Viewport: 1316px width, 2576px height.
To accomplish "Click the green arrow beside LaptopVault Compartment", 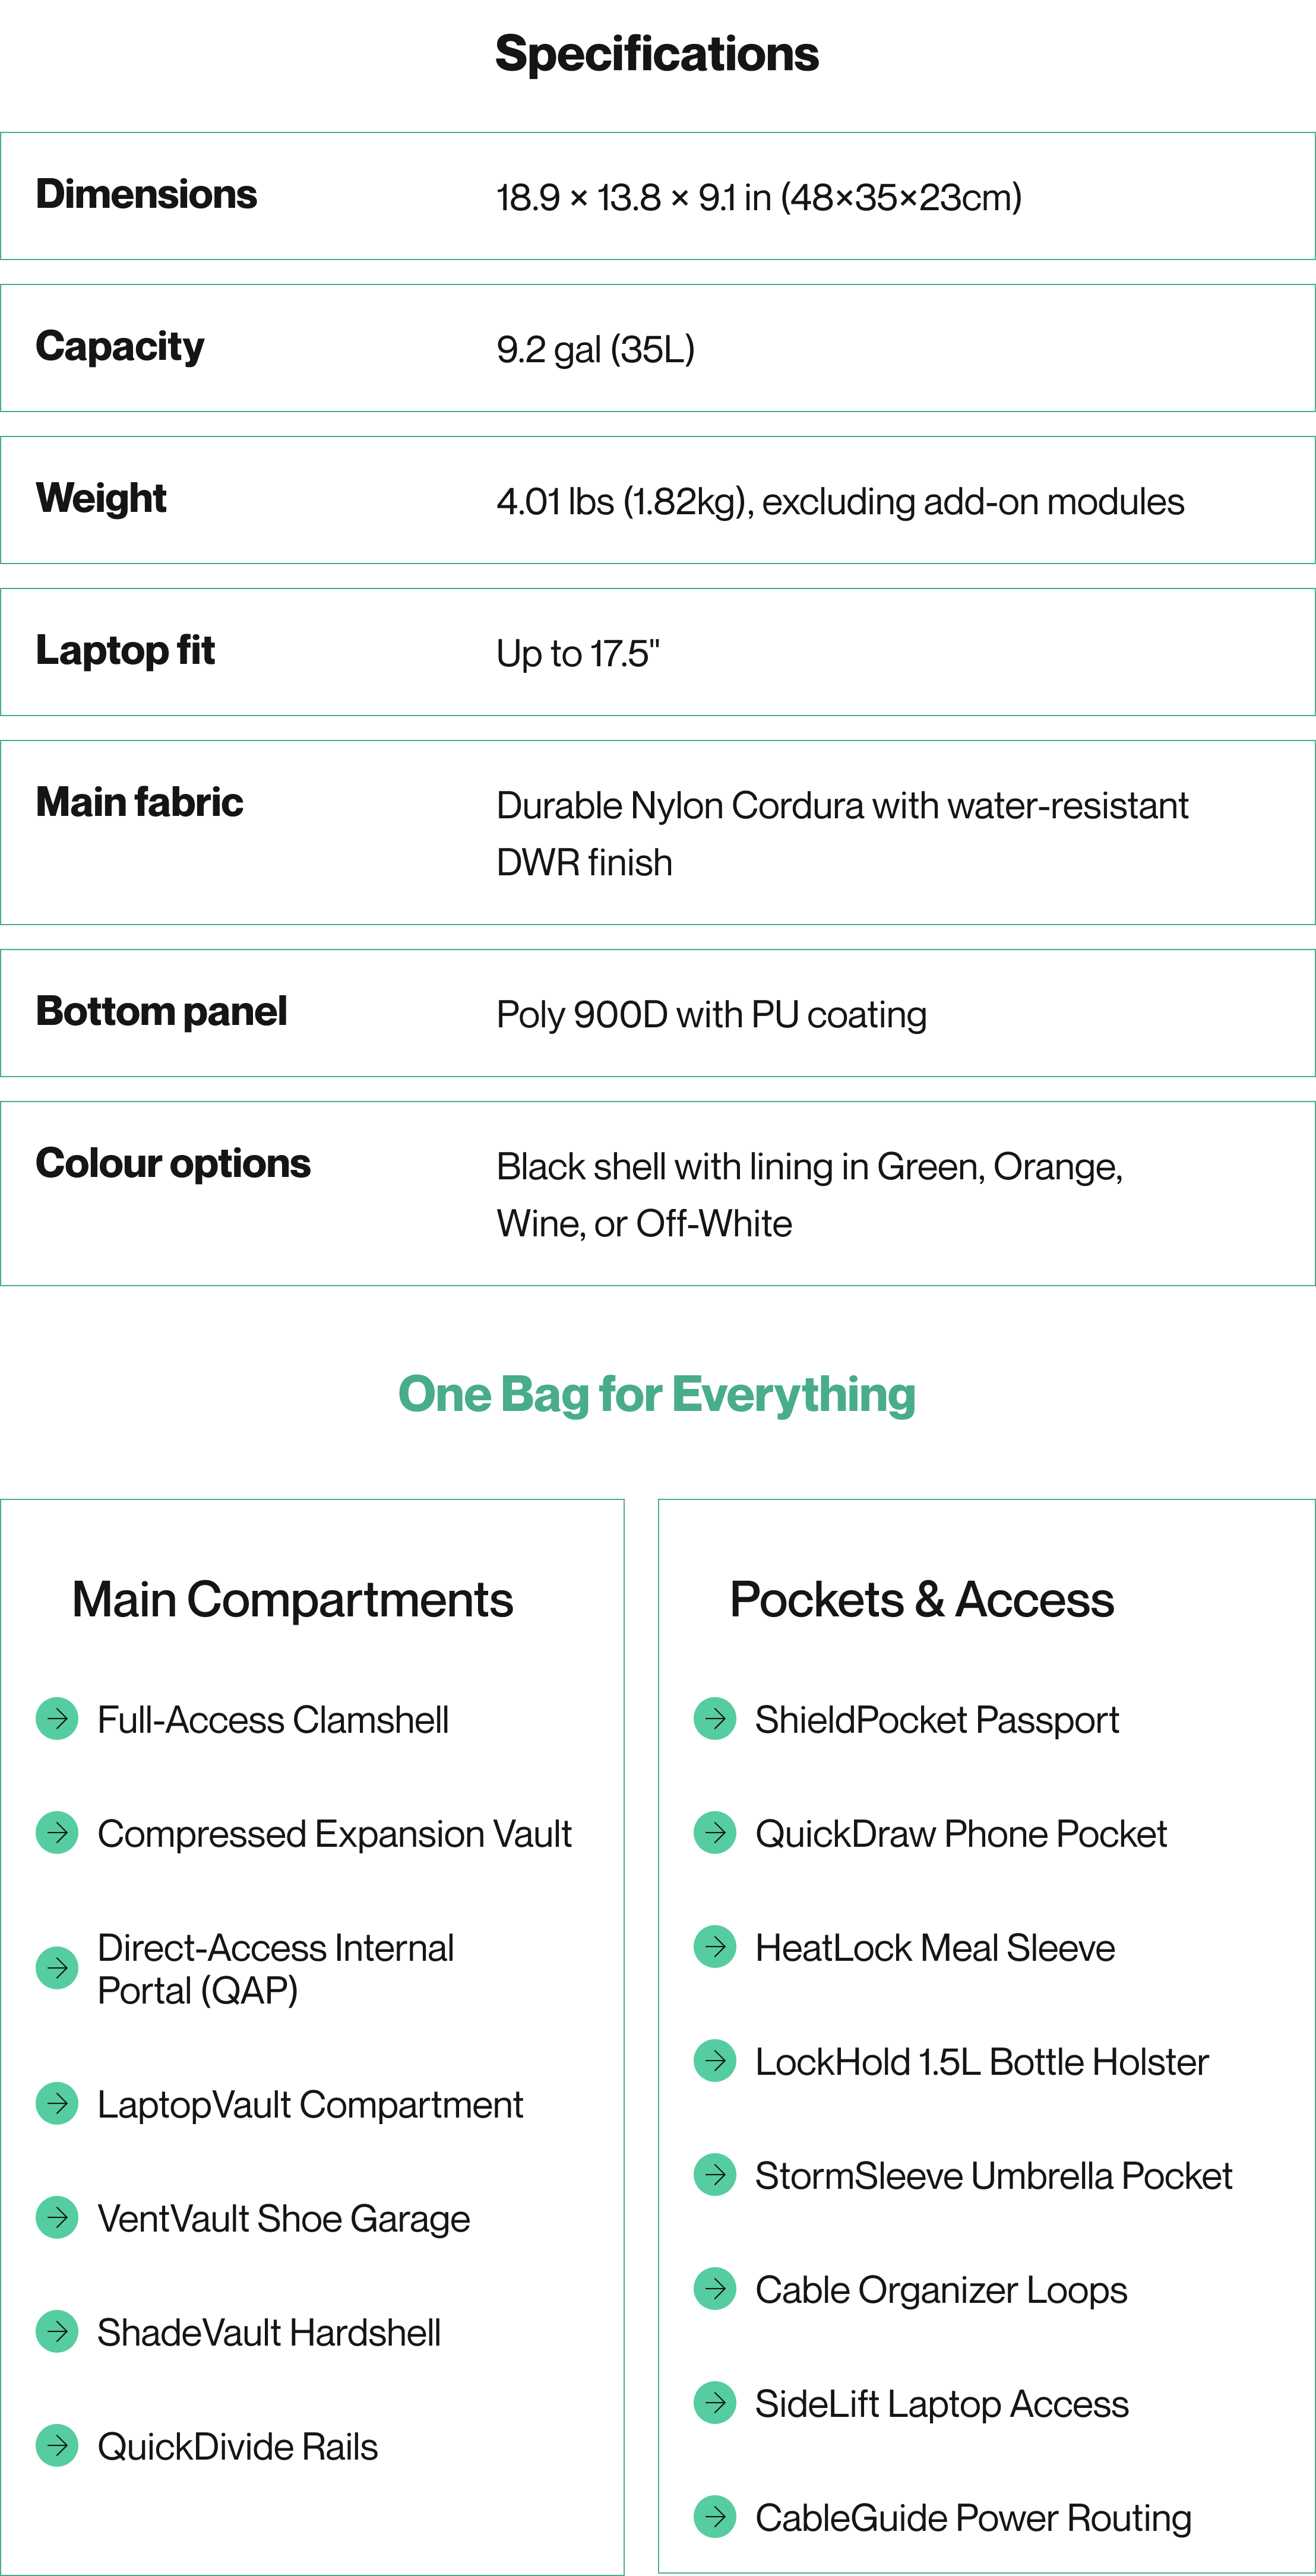I will [x=57, y=2104].
